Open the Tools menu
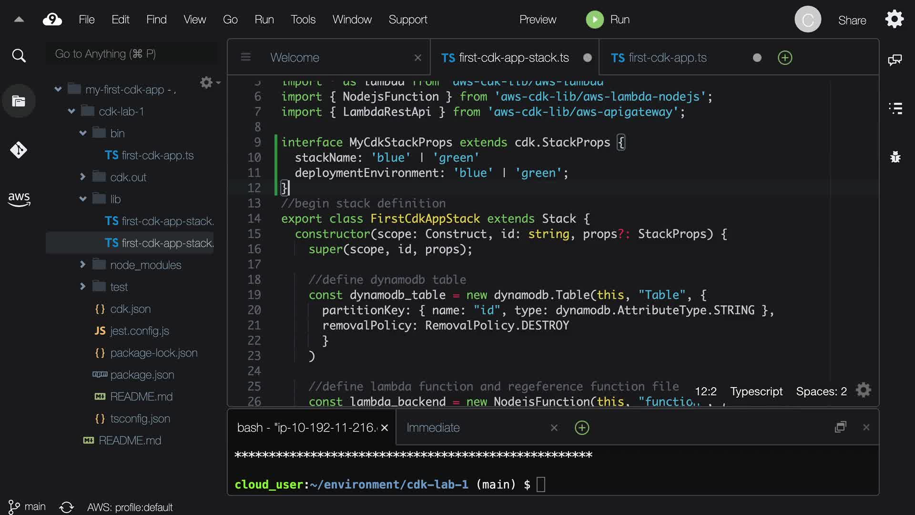This screenshot has width=915, height=515. tap(303, 20)
